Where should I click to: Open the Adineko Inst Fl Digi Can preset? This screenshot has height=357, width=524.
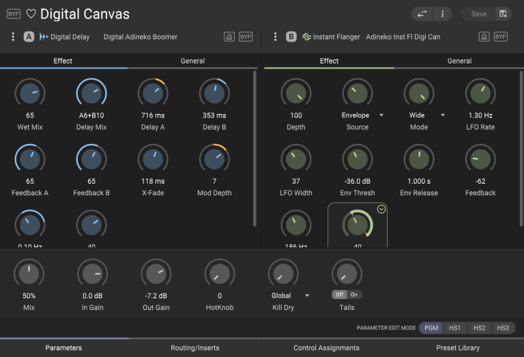click(403, 37)
